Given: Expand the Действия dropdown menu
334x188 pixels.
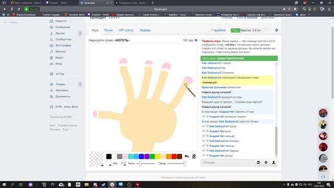Looking at the screenshot, I should point(269,18).
